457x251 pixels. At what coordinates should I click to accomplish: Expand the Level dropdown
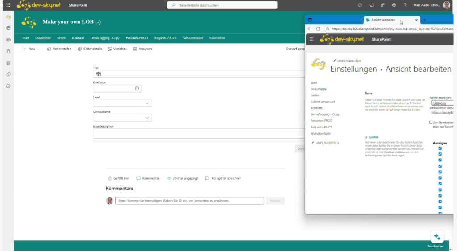tap(147, 103)
